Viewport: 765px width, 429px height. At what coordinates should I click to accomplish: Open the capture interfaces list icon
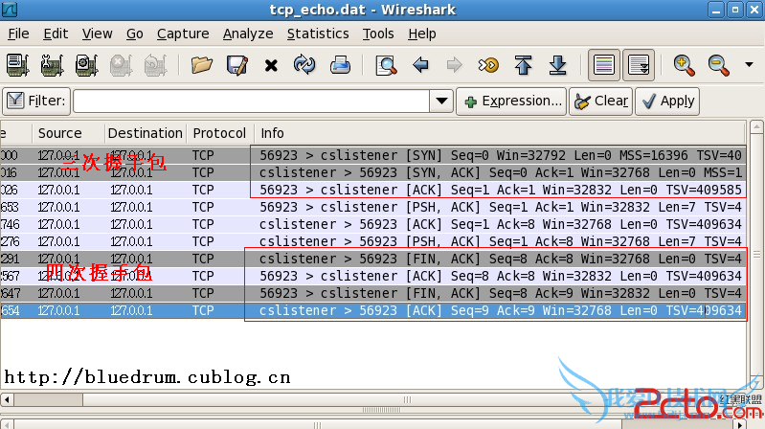click(x=18, y=65)
